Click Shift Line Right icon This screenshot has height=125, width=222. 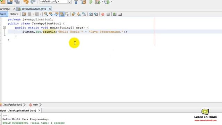[96, 14]
